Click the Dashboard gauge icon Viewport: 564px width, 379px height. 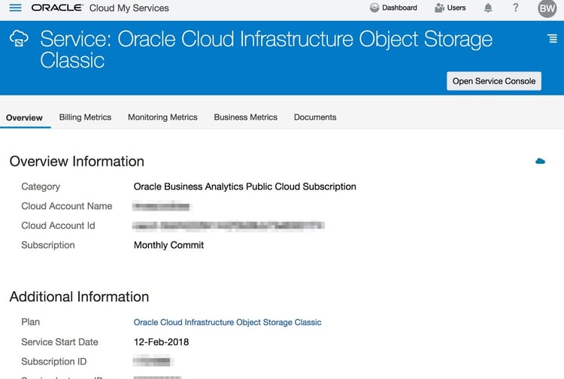[x=374, y=8]
